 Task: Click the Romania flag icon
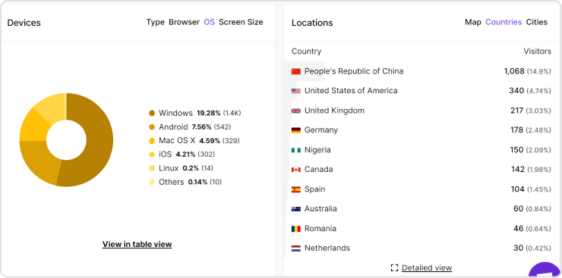click(295, 229)
